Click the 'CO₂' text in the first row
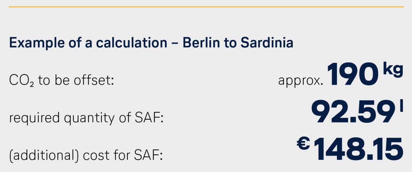Image resolution: width=412 pixels, height=172 pixels. [22, 81]
